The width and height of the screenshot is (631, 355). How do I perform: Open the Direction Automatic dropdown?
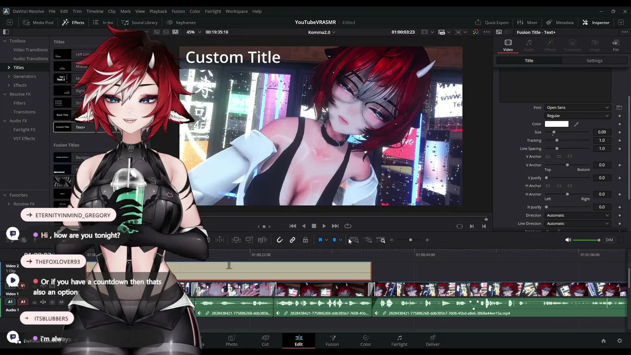577,215
